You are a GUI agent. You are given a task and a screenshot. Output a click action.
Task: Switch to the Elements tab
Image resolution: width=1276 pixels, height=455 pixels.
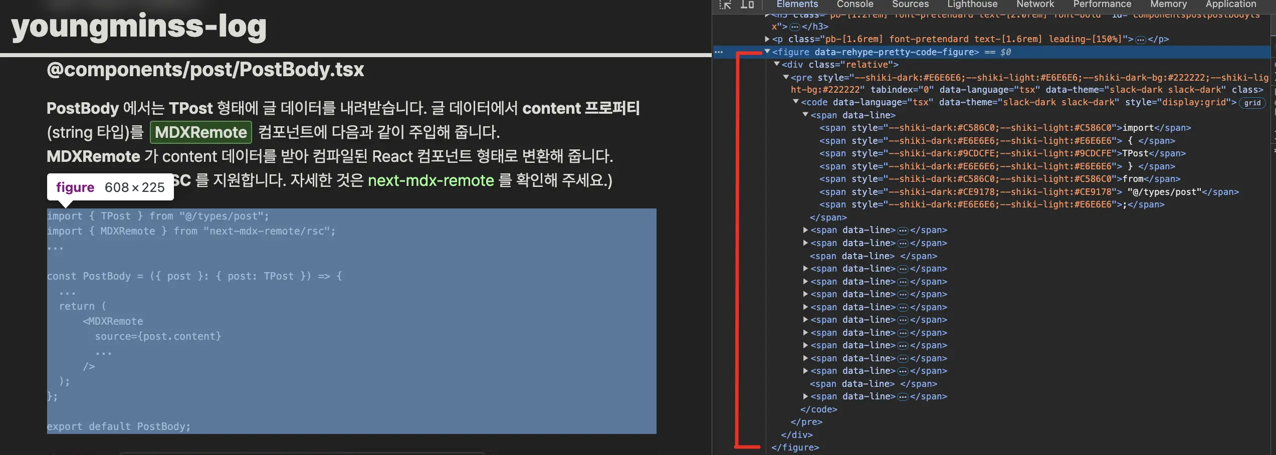[796, 4]
